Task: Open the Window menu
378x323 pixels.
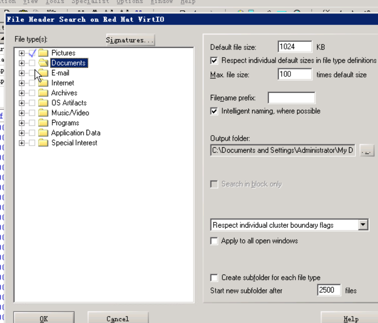Action: pos(161,1)
